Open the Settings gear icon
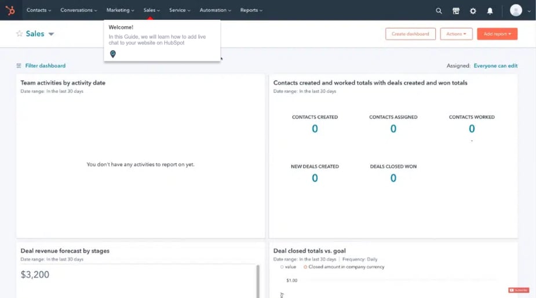 (473, 10)
